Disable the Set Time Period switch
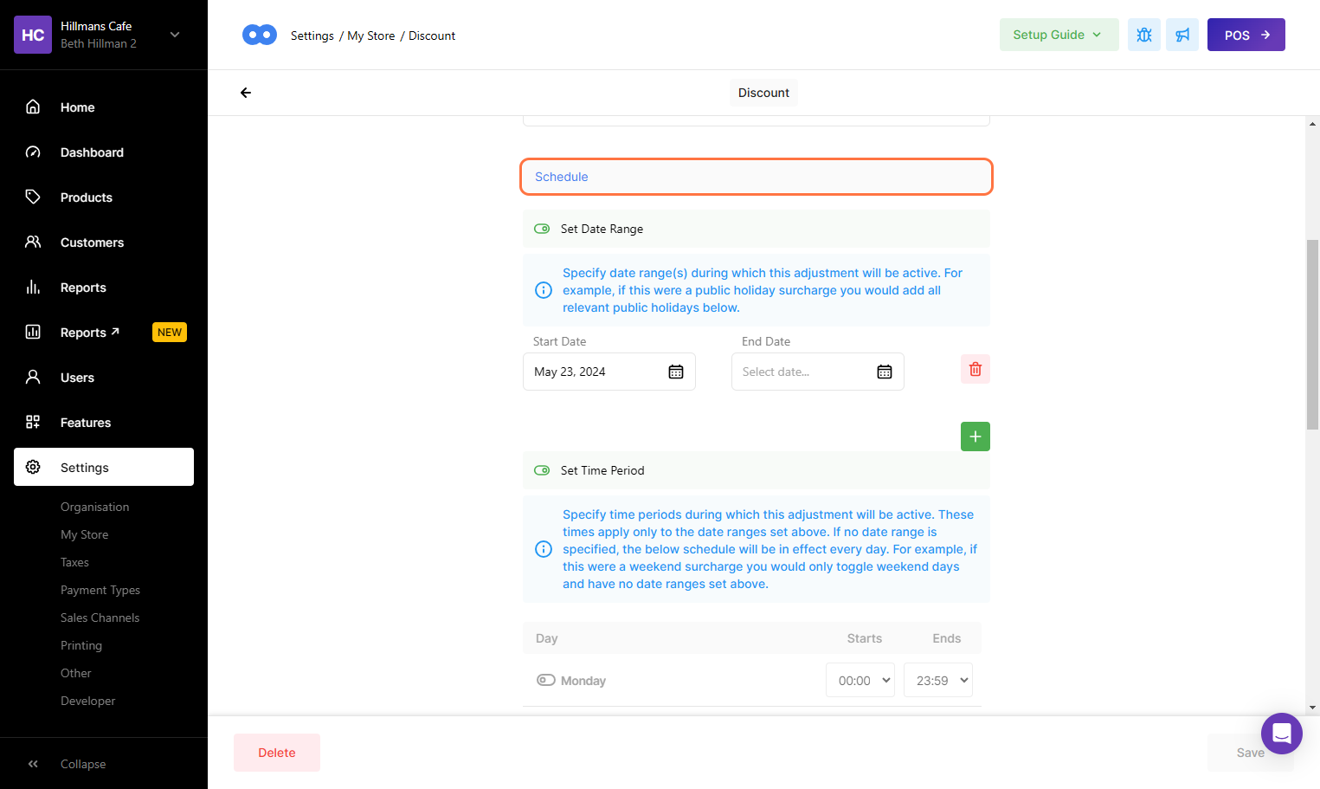Screen dimensions: 1320x789 pos(542,470)
